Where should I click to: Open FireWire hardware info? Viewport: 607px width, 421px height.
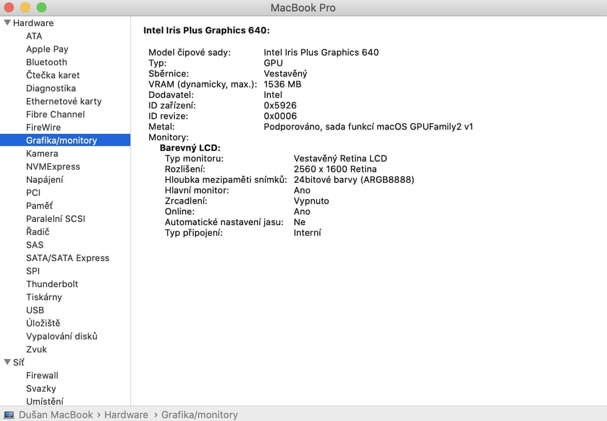43,127
